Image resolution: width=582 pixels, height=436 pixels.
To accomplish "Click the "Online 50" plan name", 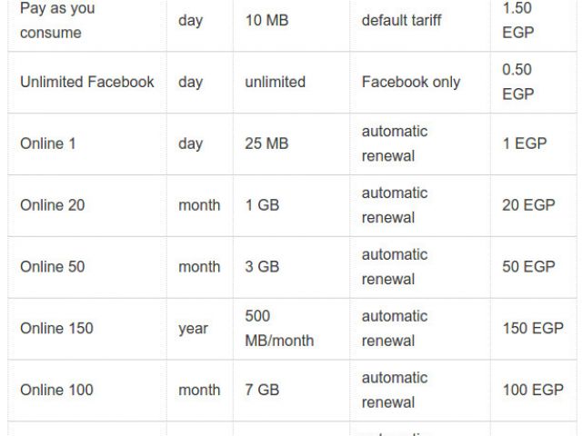I will click(53, 267).
